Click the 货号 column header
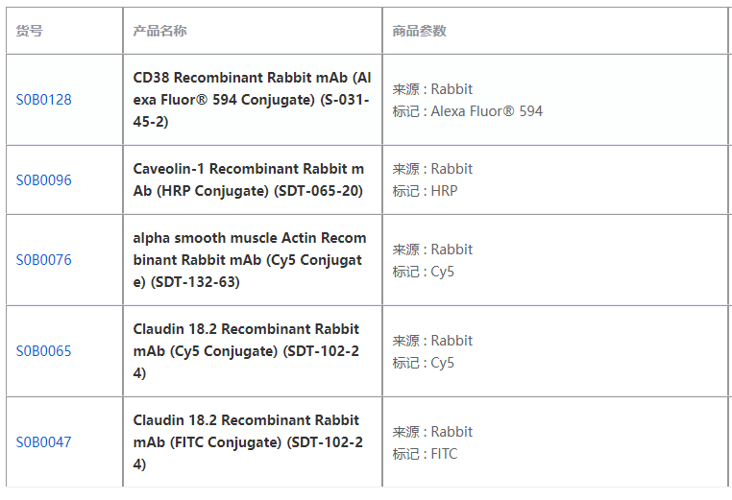732x500 pixels. click(x=30, y=31)
